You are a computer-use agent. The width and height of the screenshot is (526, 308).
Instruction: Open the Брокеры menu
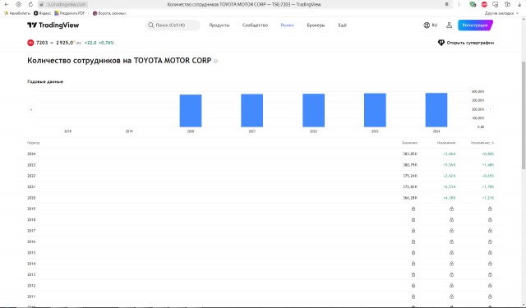pos(316,25)
